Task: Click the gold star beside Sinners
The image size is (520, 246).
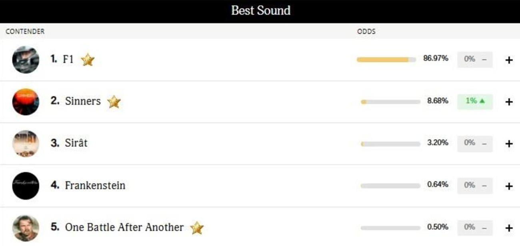Action: (x=114, y=102)
